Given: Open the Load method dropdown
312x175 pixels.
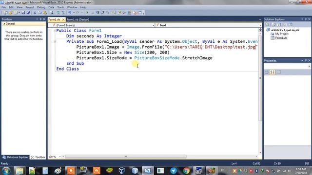Looking at the screenshot, I should click(x=260, y=25).
